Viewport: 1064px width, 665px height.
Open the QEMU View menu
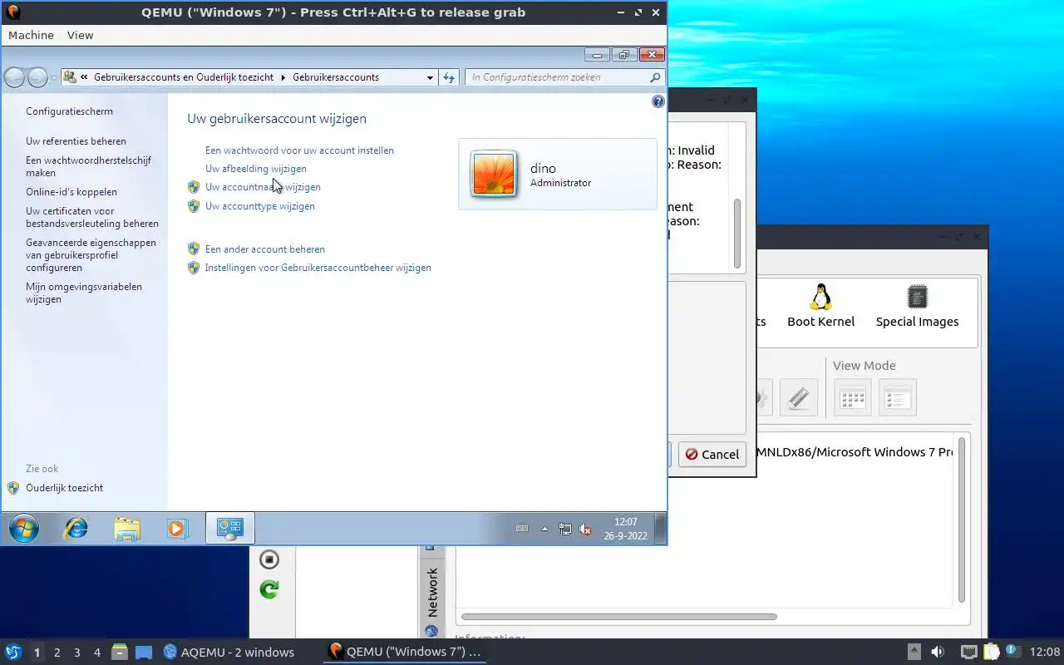click(80, 36)
